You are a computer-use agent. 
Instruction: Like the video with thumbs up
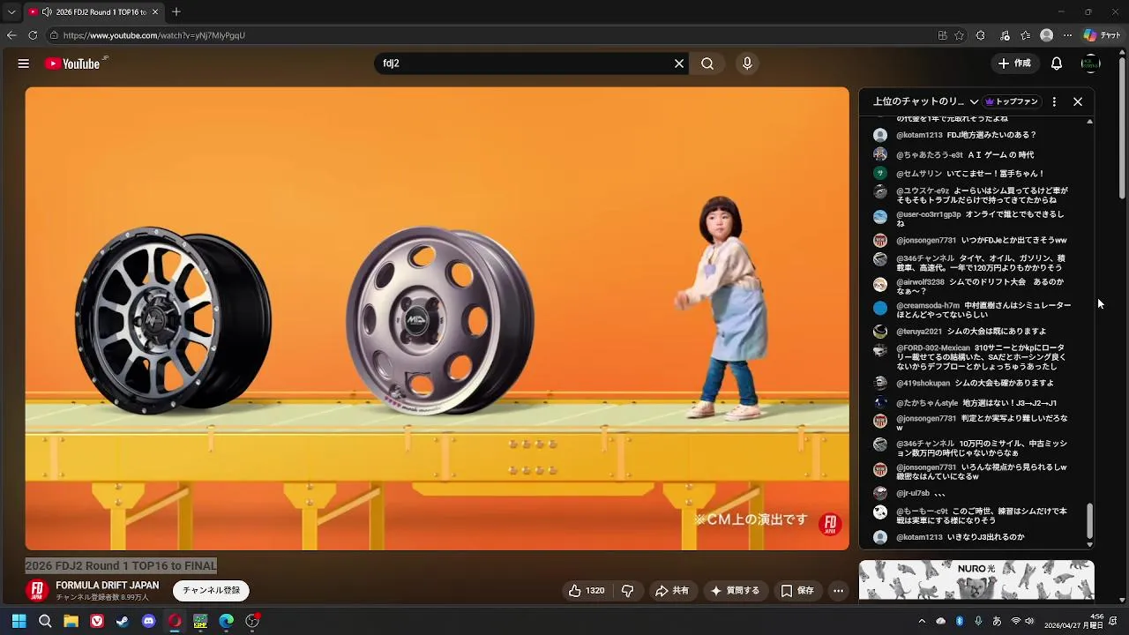tap(587, 591)
